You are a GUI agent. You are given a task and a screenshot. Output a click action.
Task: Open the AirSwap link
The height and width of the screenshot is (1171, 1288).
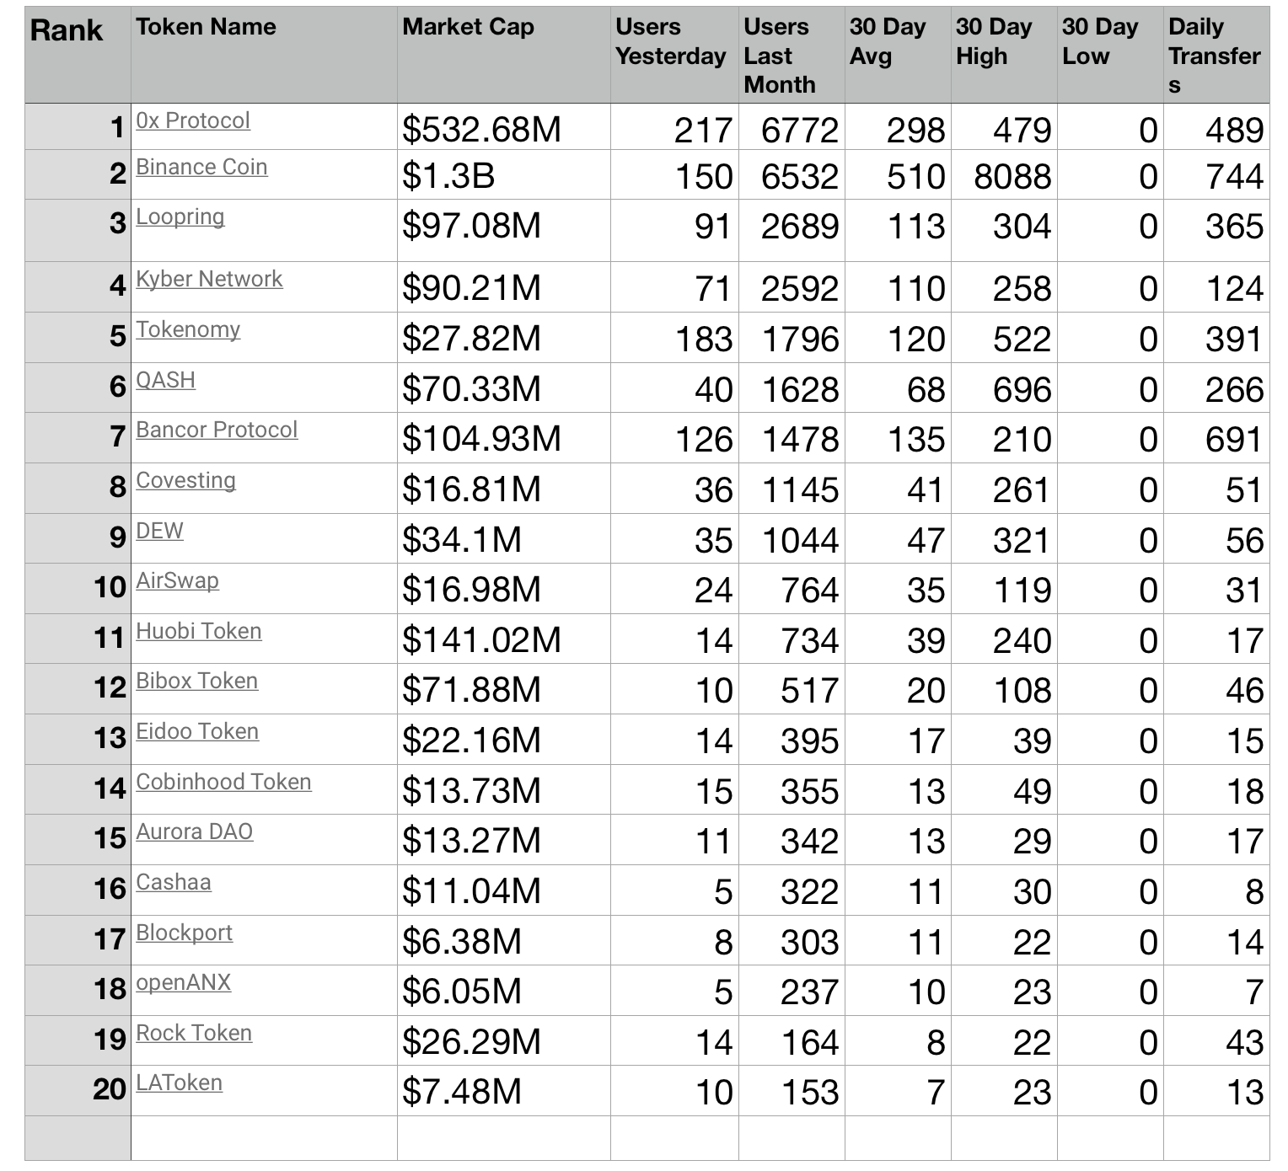coord(177,581)
